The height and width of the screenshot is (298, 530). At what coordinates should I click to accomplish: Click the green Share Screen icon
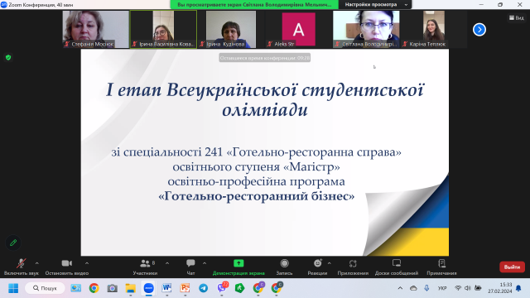[238, 263]
